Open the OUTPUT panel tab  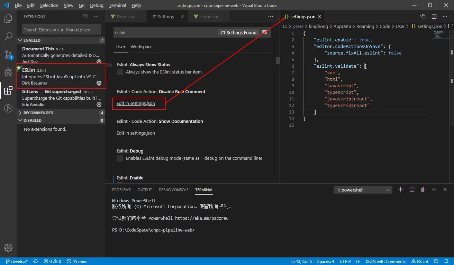pyautogui.click(x=145, y=190)
